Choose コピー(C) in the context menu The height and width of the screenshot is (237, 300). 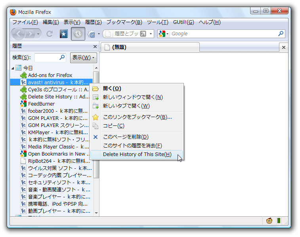click(x=137, y=126)
